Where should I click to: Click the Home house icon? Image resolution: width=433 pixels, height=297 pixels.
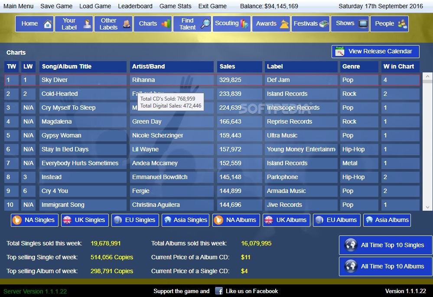(x=48, y=24)
